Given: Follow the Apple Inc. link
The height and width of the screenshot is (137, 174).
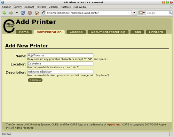Looking at the screenshot, I should click(x=114, y=124).
